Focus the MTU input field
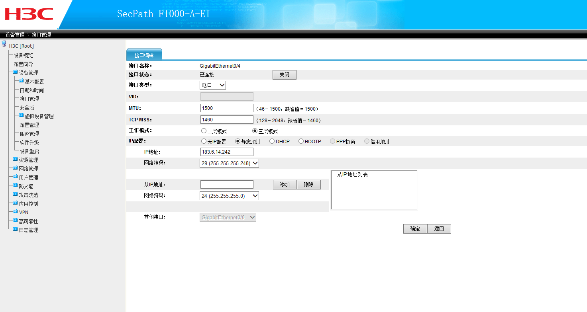The height and width of the screenshot is (312, 587). 227,108
